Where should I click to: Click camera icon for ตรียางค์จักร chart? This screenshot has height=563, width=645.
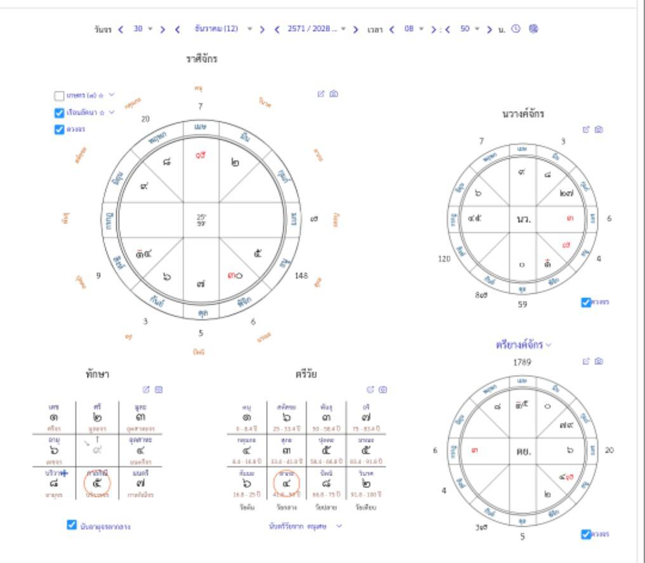pyautogui.click(x=599, y=362)
